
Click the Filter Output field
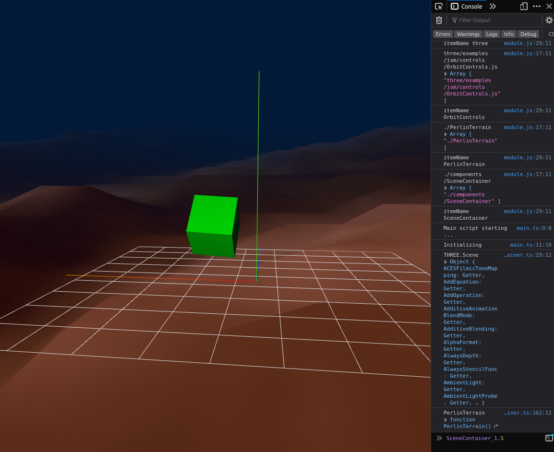point(494,20)
